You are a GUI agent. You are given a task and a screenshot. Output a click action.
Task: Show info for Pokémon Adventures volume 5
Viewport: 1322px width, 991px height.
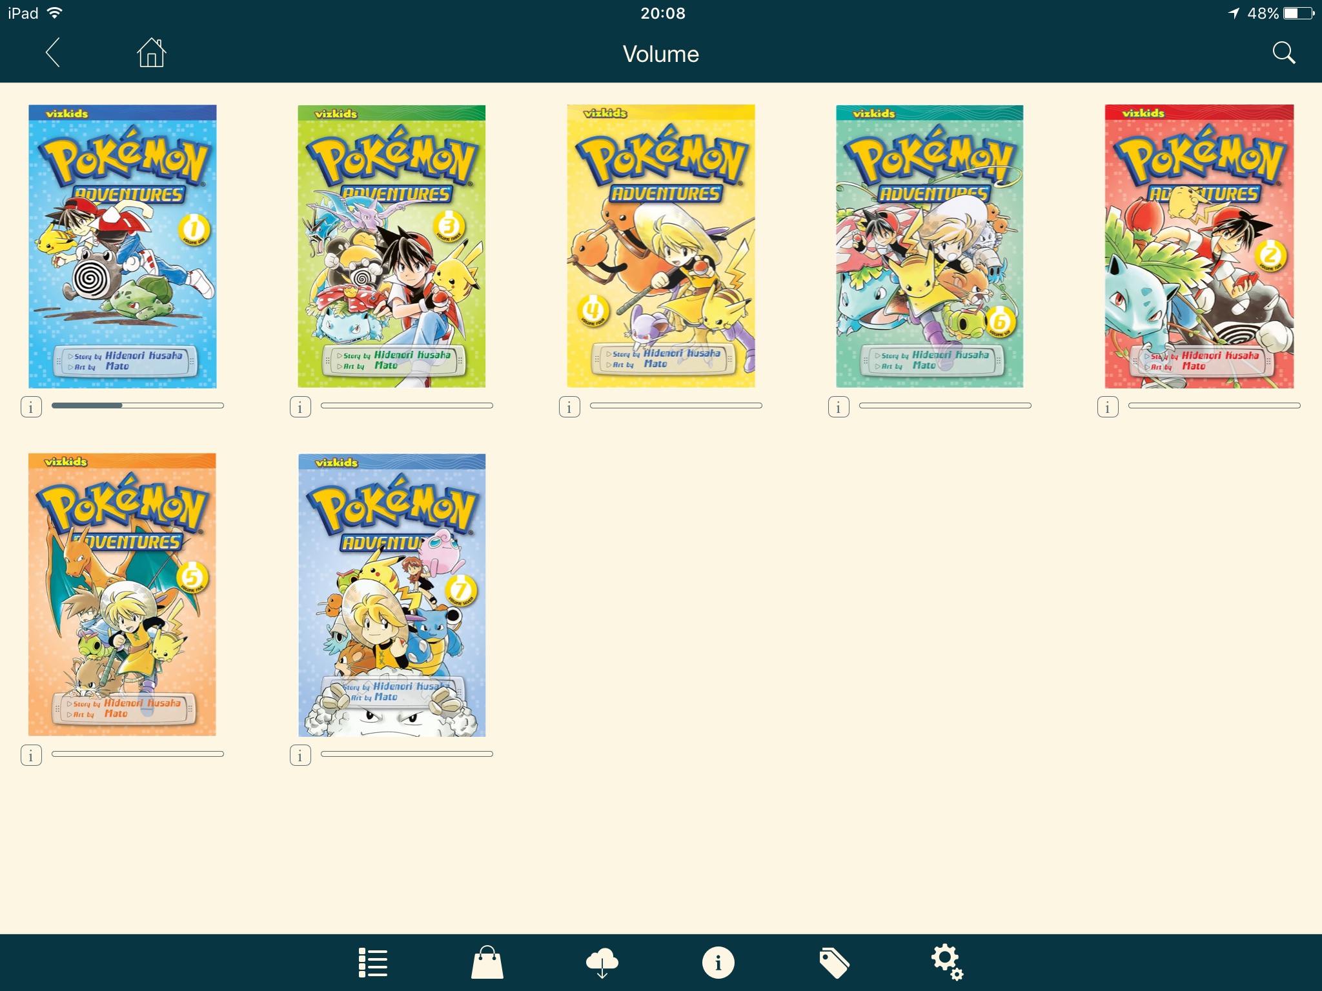[x=31, y=755]
